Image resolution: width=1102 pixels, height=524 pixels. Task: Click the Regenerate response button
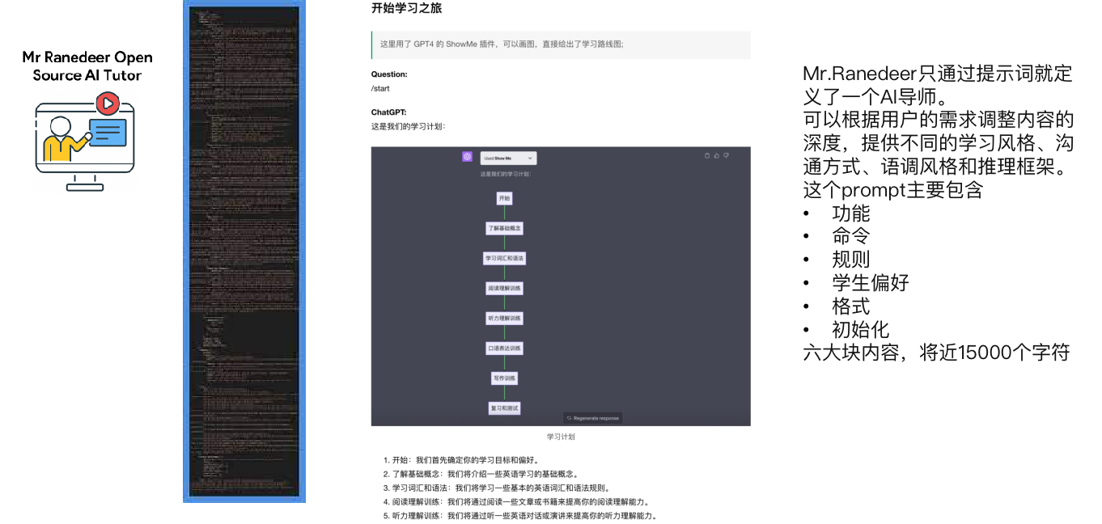coord(593,418)
